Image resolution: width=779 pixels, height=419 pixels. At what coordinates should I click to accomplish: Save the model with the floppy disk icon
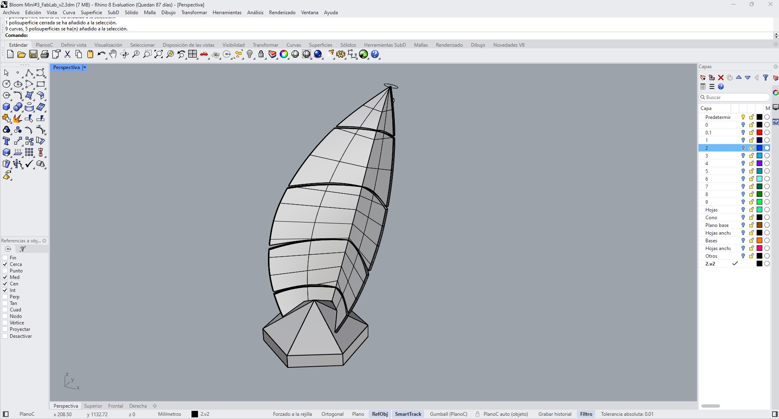tap(33, 54)
